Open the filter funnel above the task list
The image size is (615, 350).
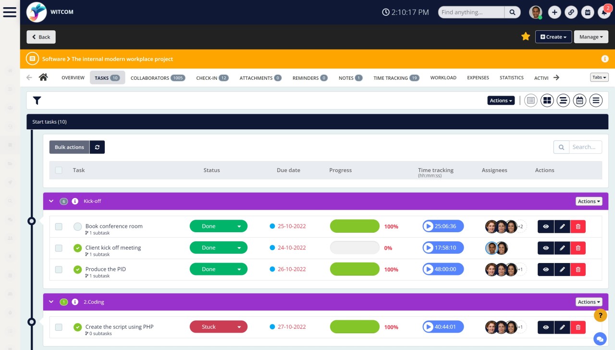[x=37, y=100]
